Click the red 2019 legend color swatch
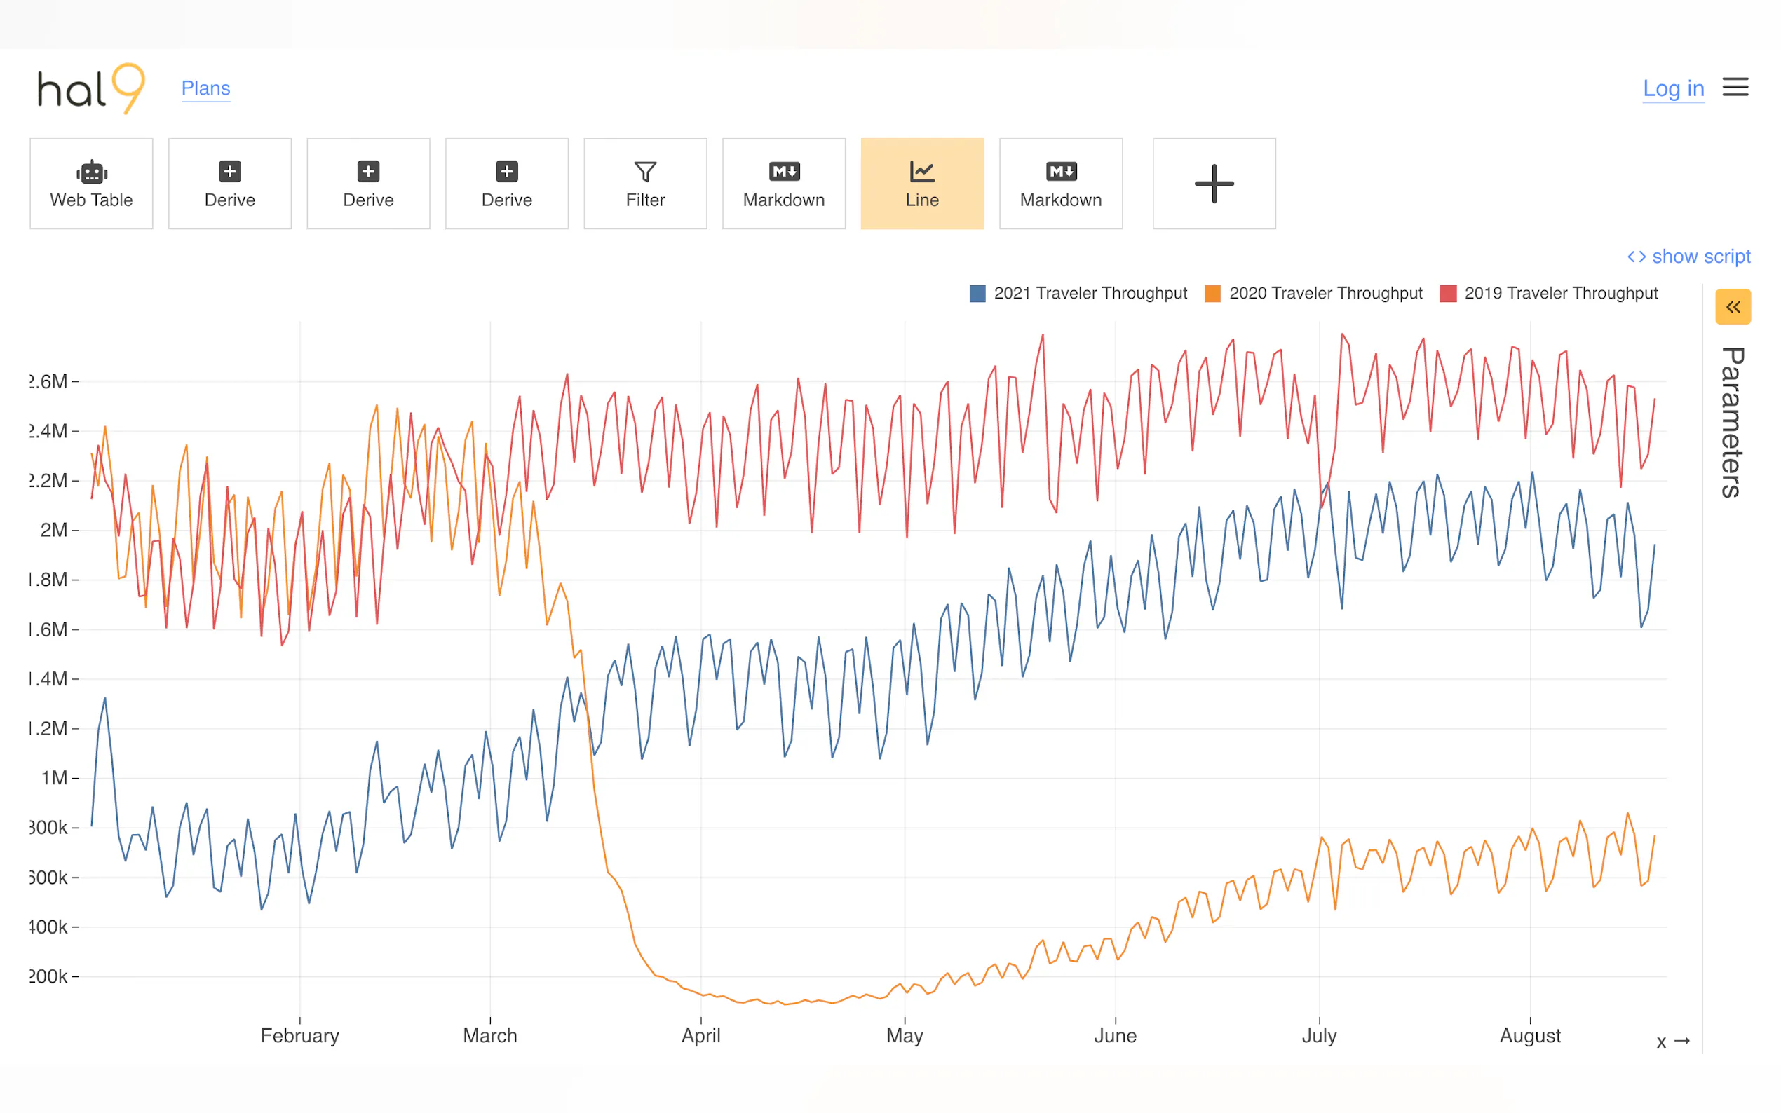Image resolution: width=1781 pixels, height=1113 pixels. point(1447,293)
